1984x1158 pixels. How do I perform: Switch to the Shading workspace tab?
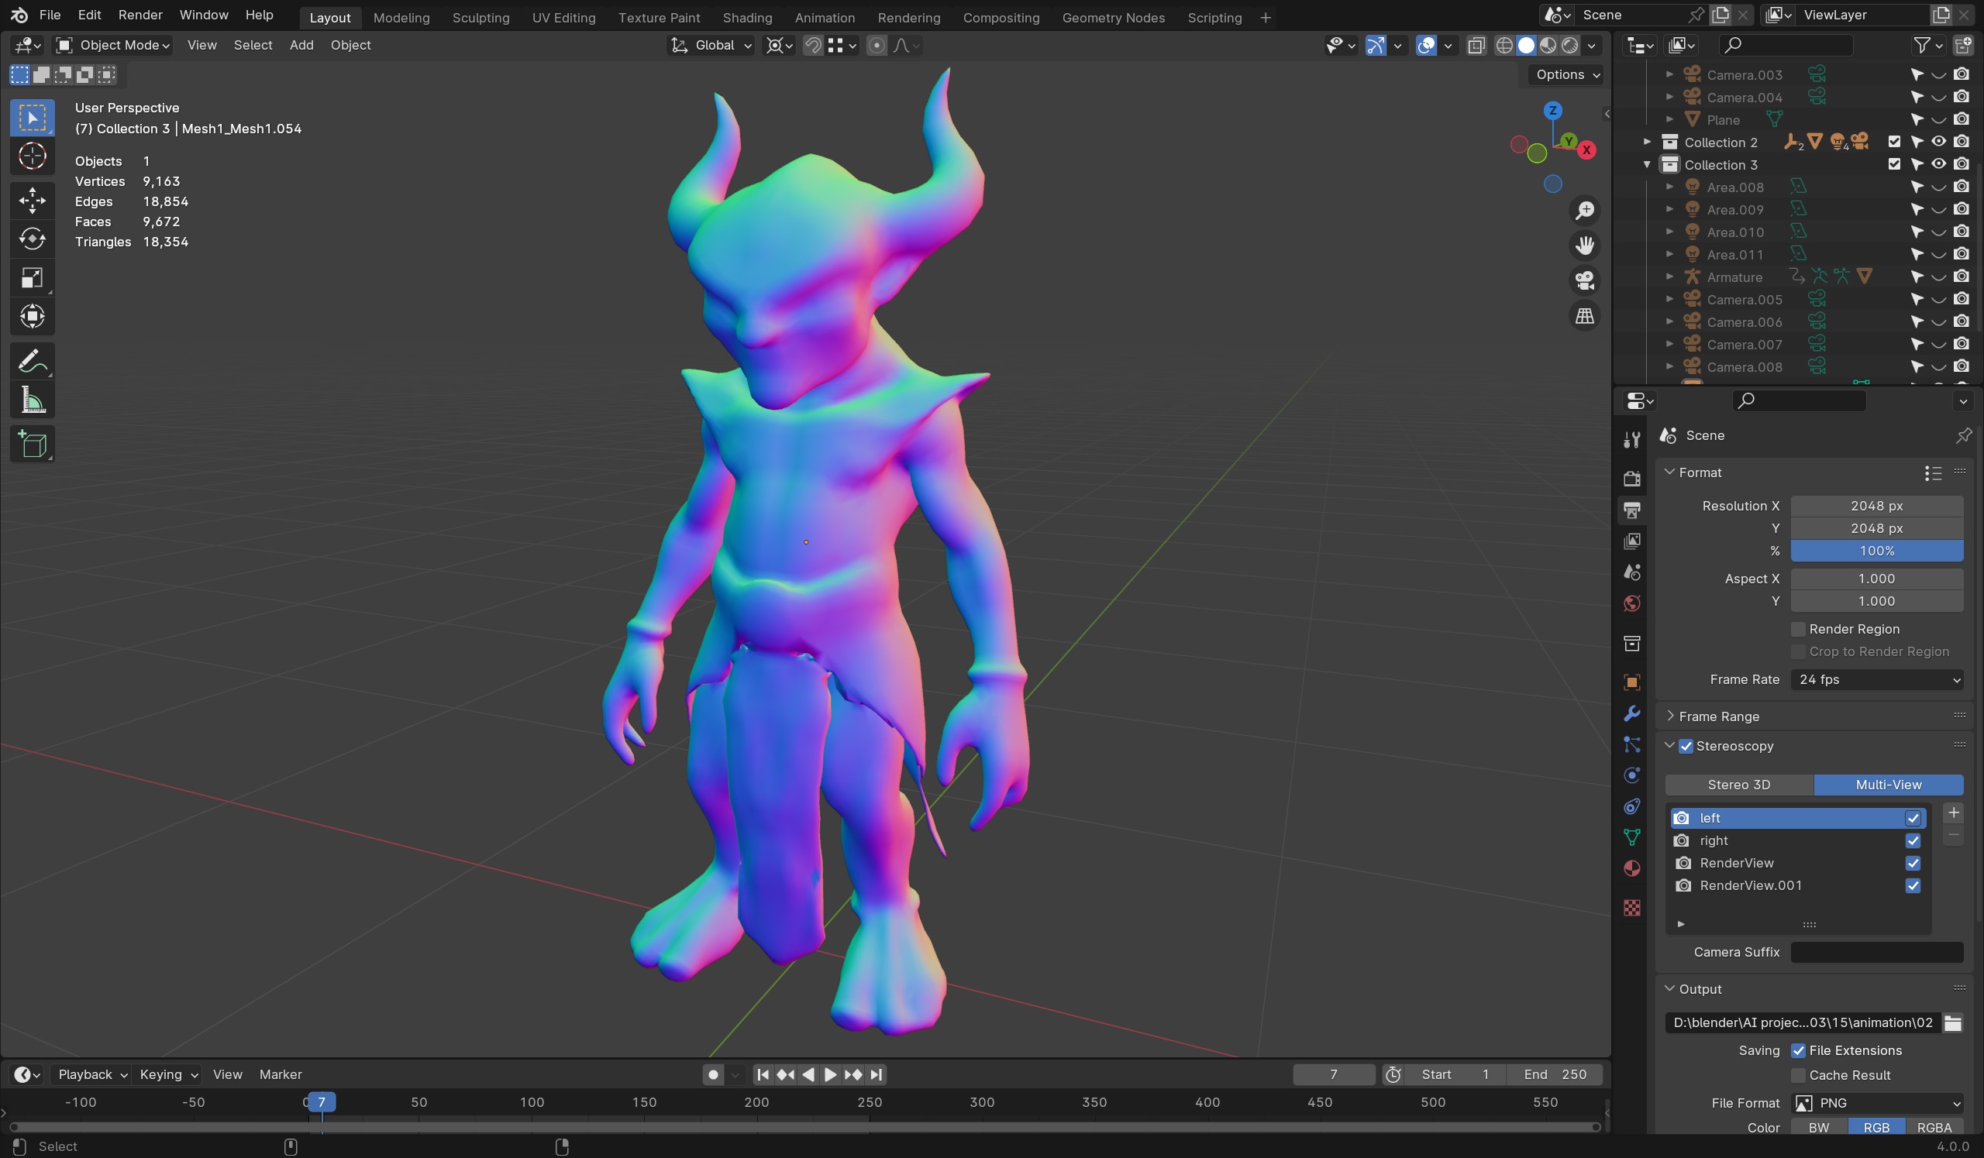(x=747, y=17)
